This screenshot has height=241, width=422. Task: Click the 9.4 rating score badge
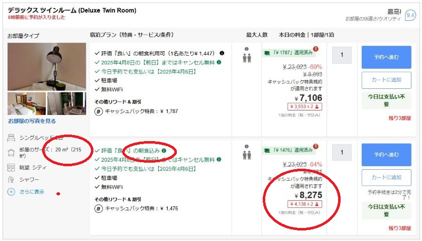tap(410, 15)
